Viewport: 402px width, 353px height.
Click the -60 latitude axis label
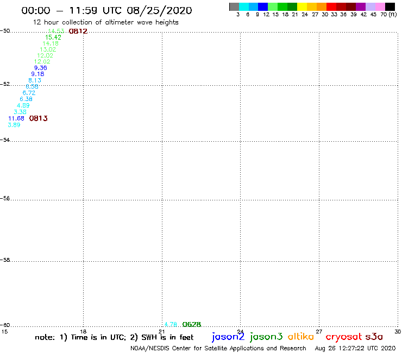tap(5, 325)
